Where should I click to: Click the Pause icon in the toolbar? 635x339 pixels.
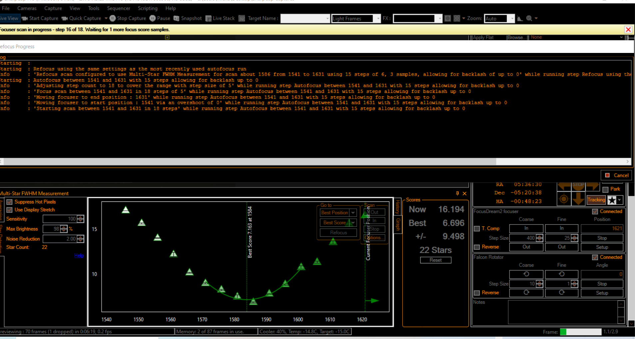coord(153,18)
